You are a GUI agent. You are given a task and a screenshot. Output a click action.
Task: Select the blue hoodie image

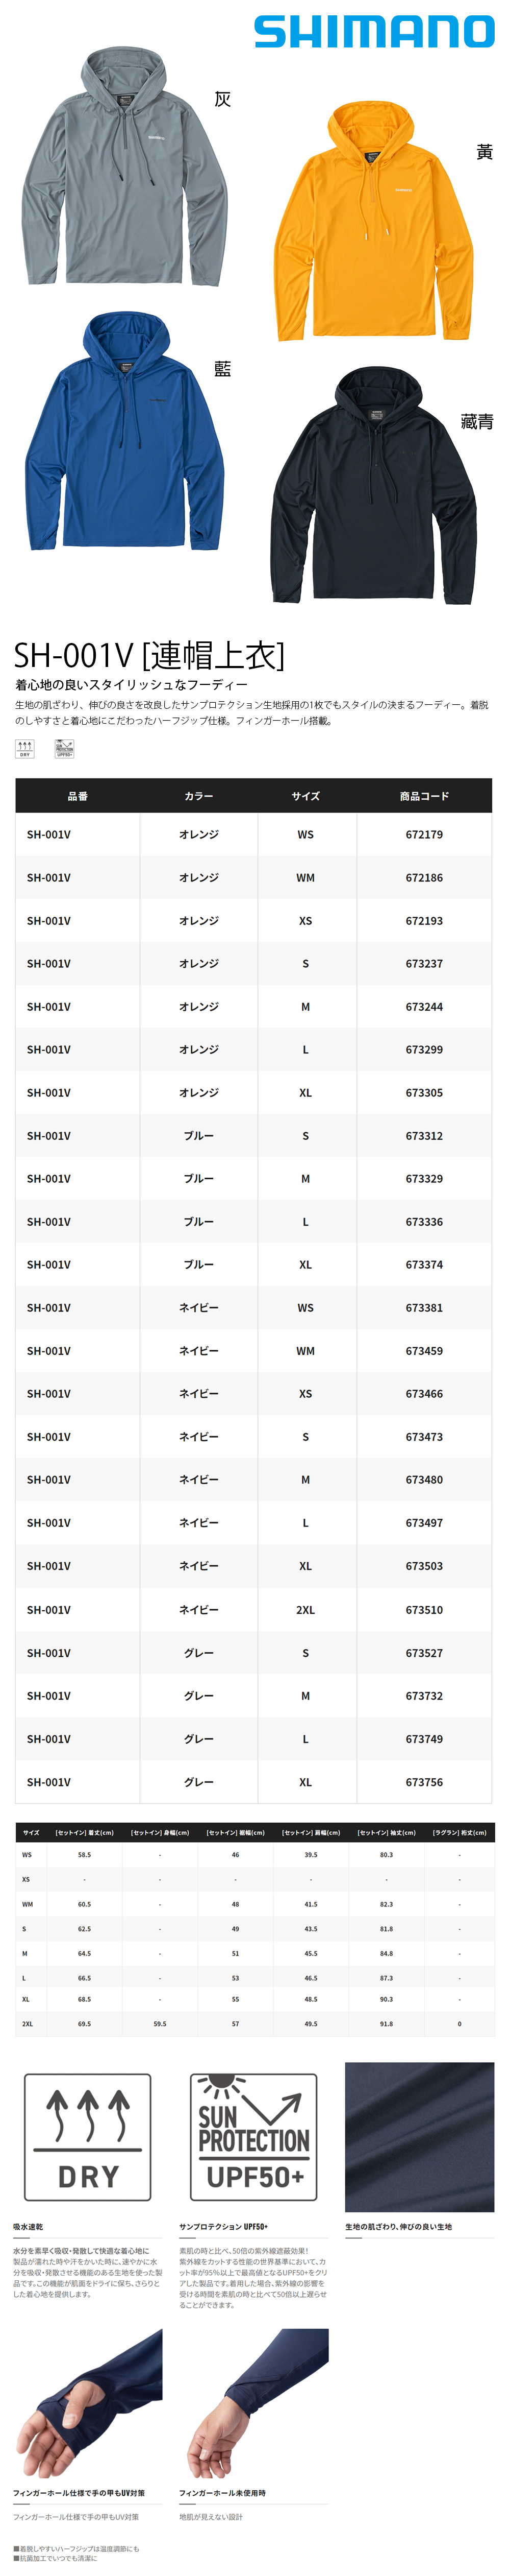[125, 430]
